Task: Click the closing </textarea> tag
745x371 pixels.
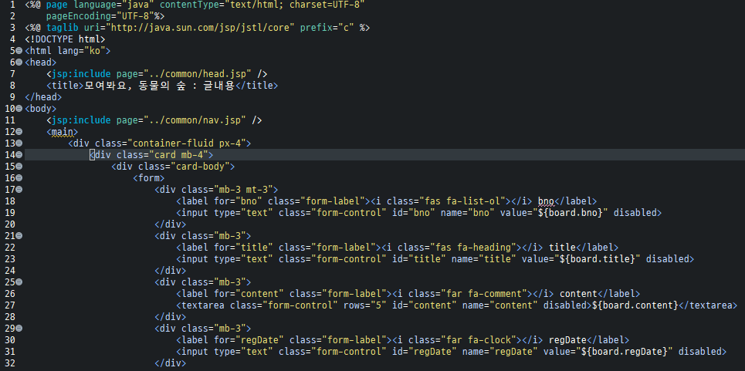Action: pyautogui.click(x=709, y=306)
